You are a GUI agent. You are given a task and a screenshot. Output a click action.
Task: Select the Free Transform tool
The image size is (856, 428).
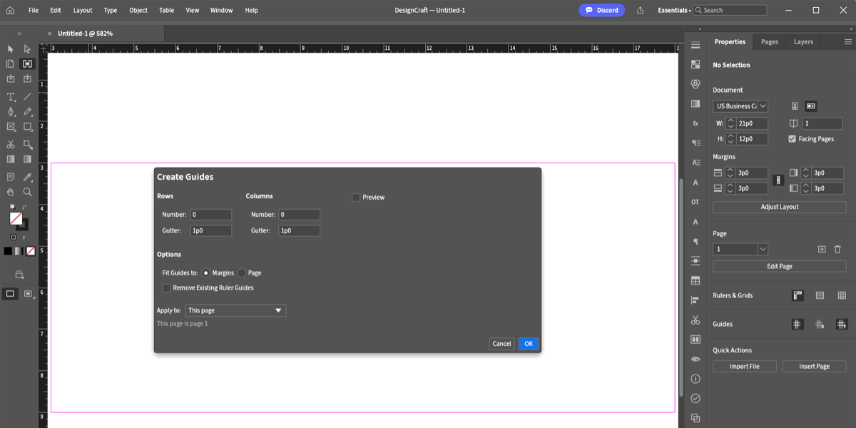27,144
